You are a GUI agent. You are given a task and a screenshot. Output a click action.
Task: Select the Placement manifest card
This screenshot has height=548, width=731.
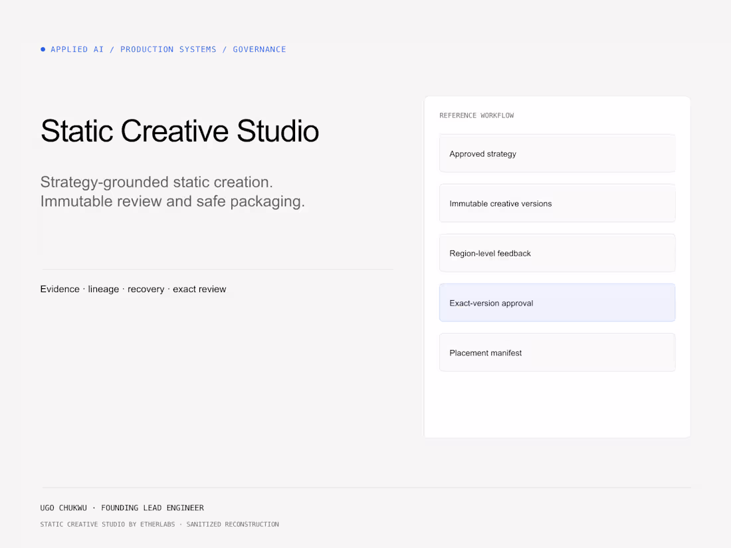[x=557, y=353]
